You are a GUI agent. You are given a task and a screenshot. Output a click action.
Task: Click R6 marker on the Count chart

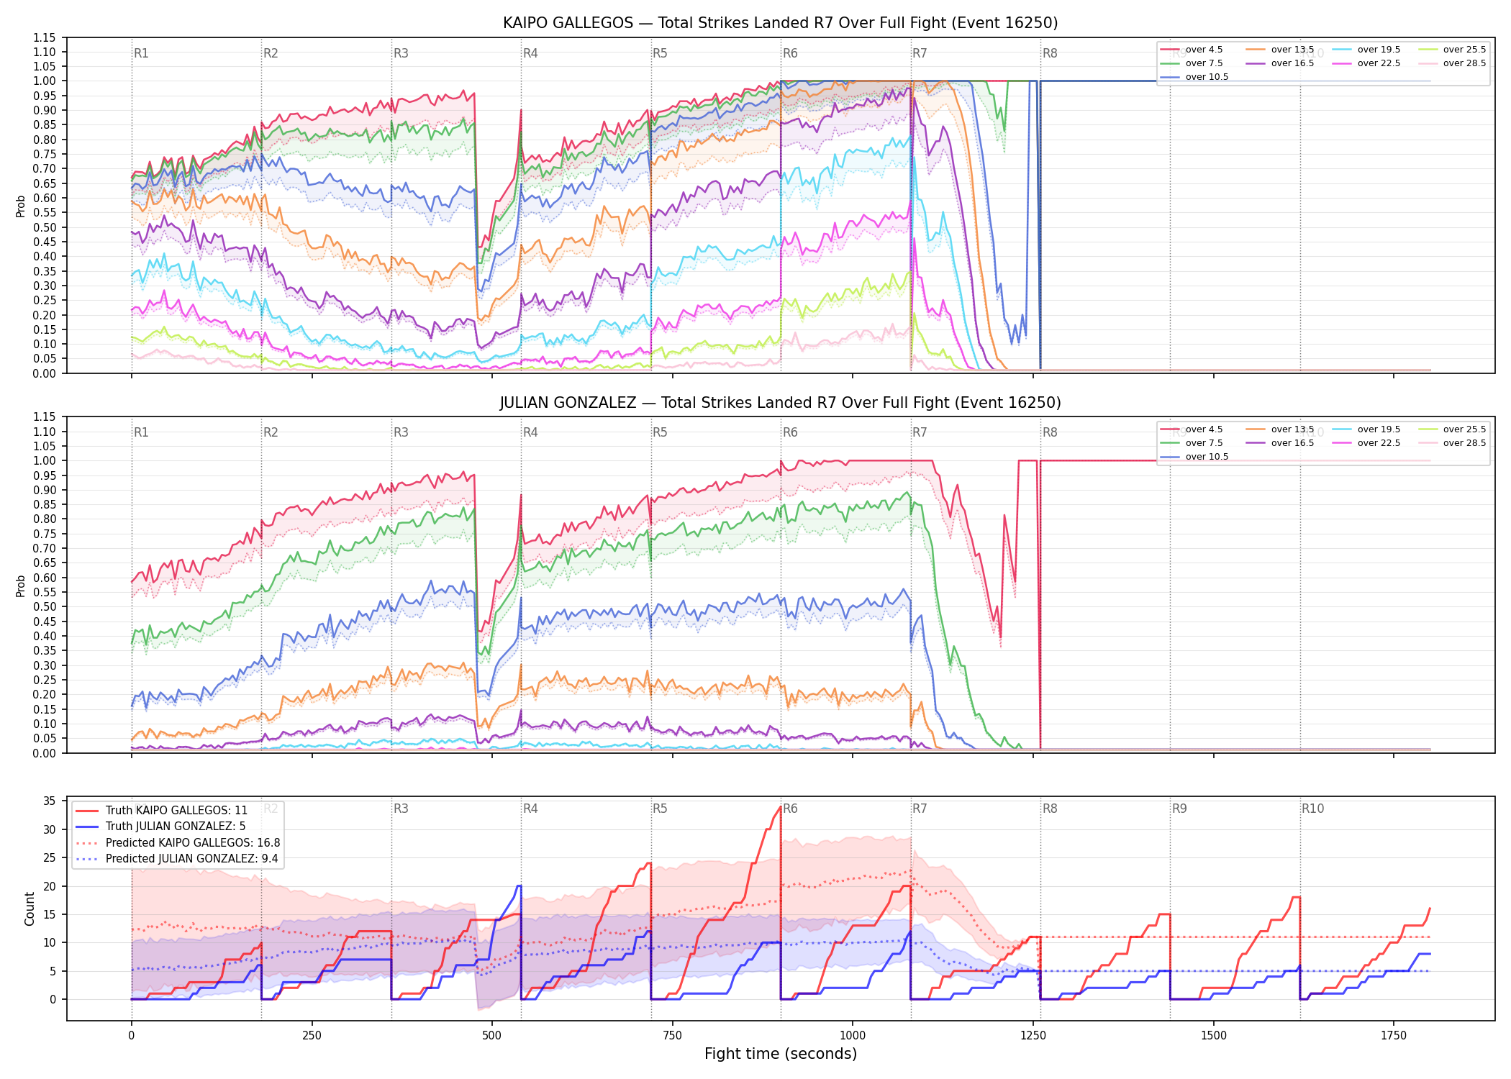pos(790,809)
